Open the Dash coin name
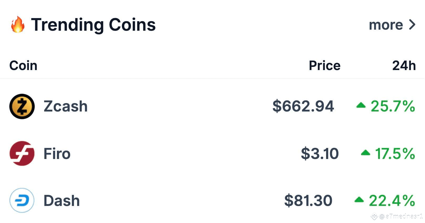 tap(62, 201)
